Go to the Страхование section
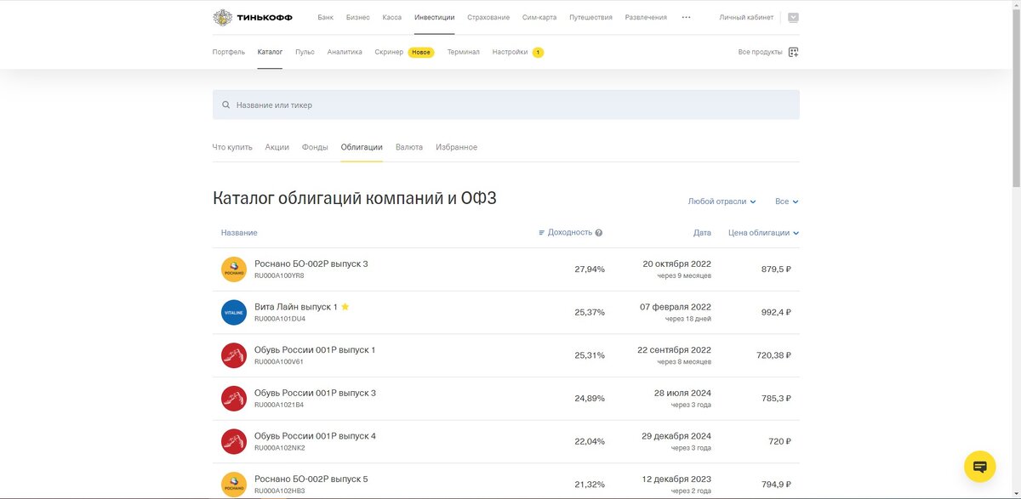Viewport: 1021px width, 499px height. pos(488,17)
